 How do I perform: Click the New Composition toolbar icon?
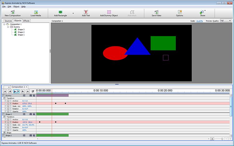[x=13, y=13]
